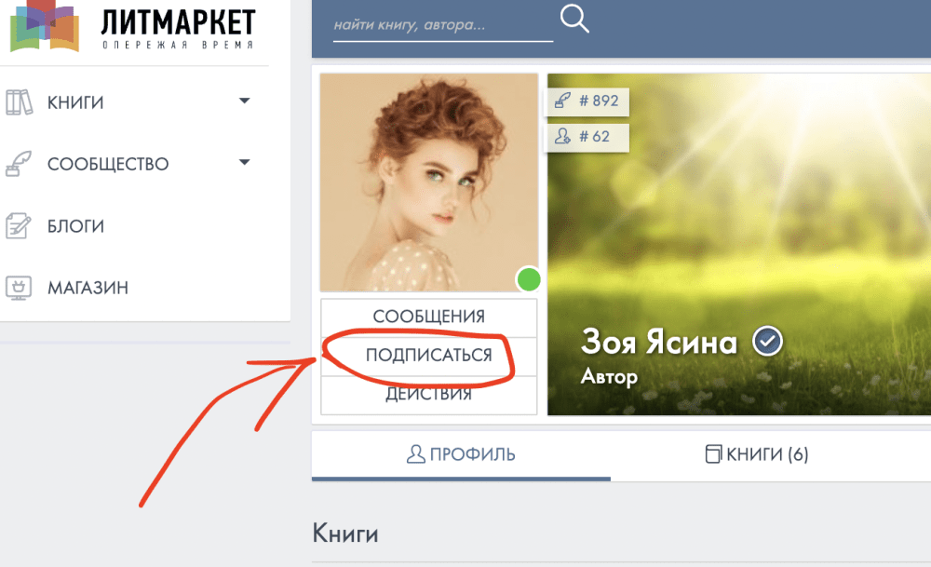This screenshot has width=931, height=567.
Task: Click the quill icon beside СООБЩЕСТВО
Action: click(19, 164)
